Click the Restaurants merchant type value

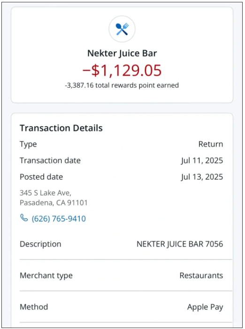[201, 275]
